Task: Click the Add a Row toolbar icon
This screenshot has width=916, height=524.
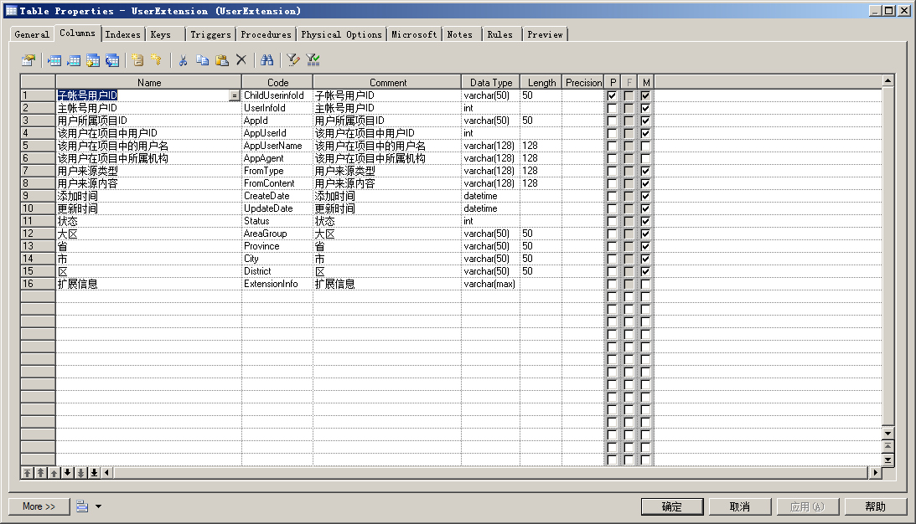Action: 74,60
